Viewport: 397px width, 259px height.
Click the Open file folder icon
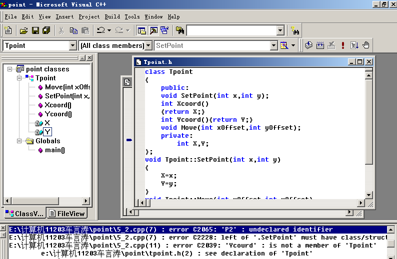(x=23, y=30)
